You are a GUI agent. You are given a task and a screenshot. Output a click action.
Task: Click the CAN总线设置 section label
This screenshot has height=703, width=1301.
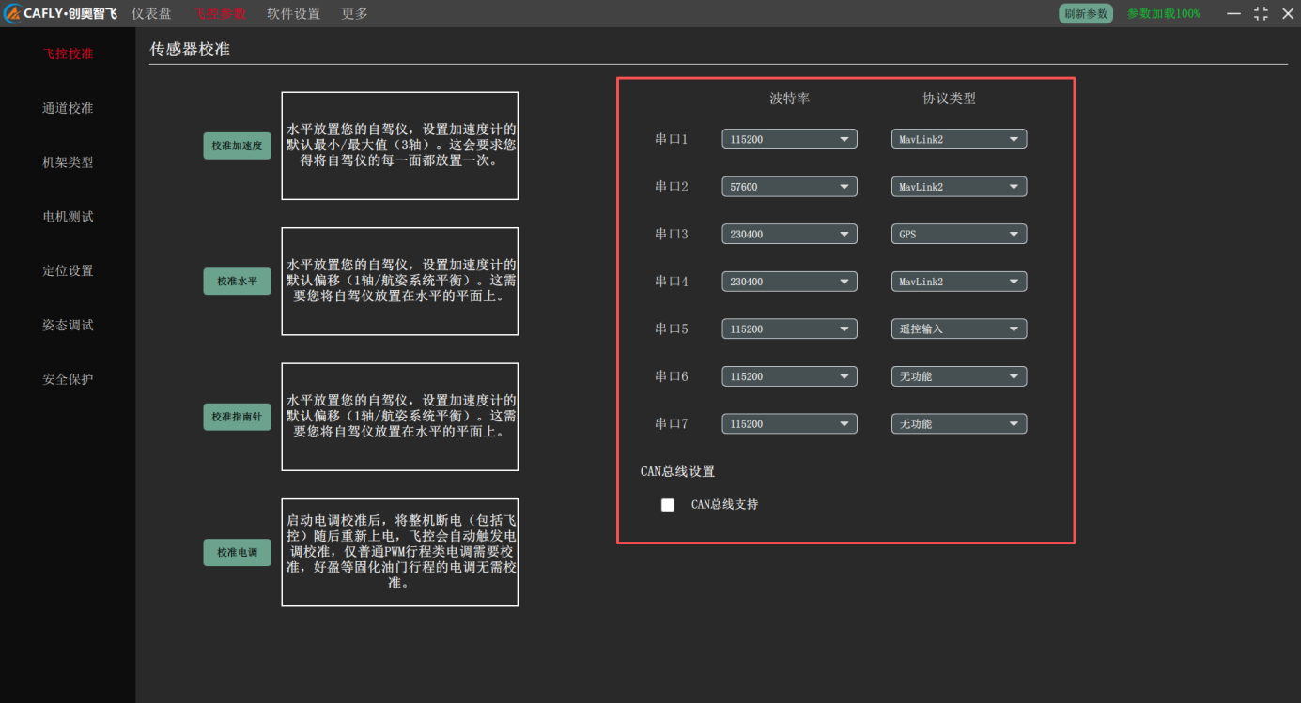(677, 471)
